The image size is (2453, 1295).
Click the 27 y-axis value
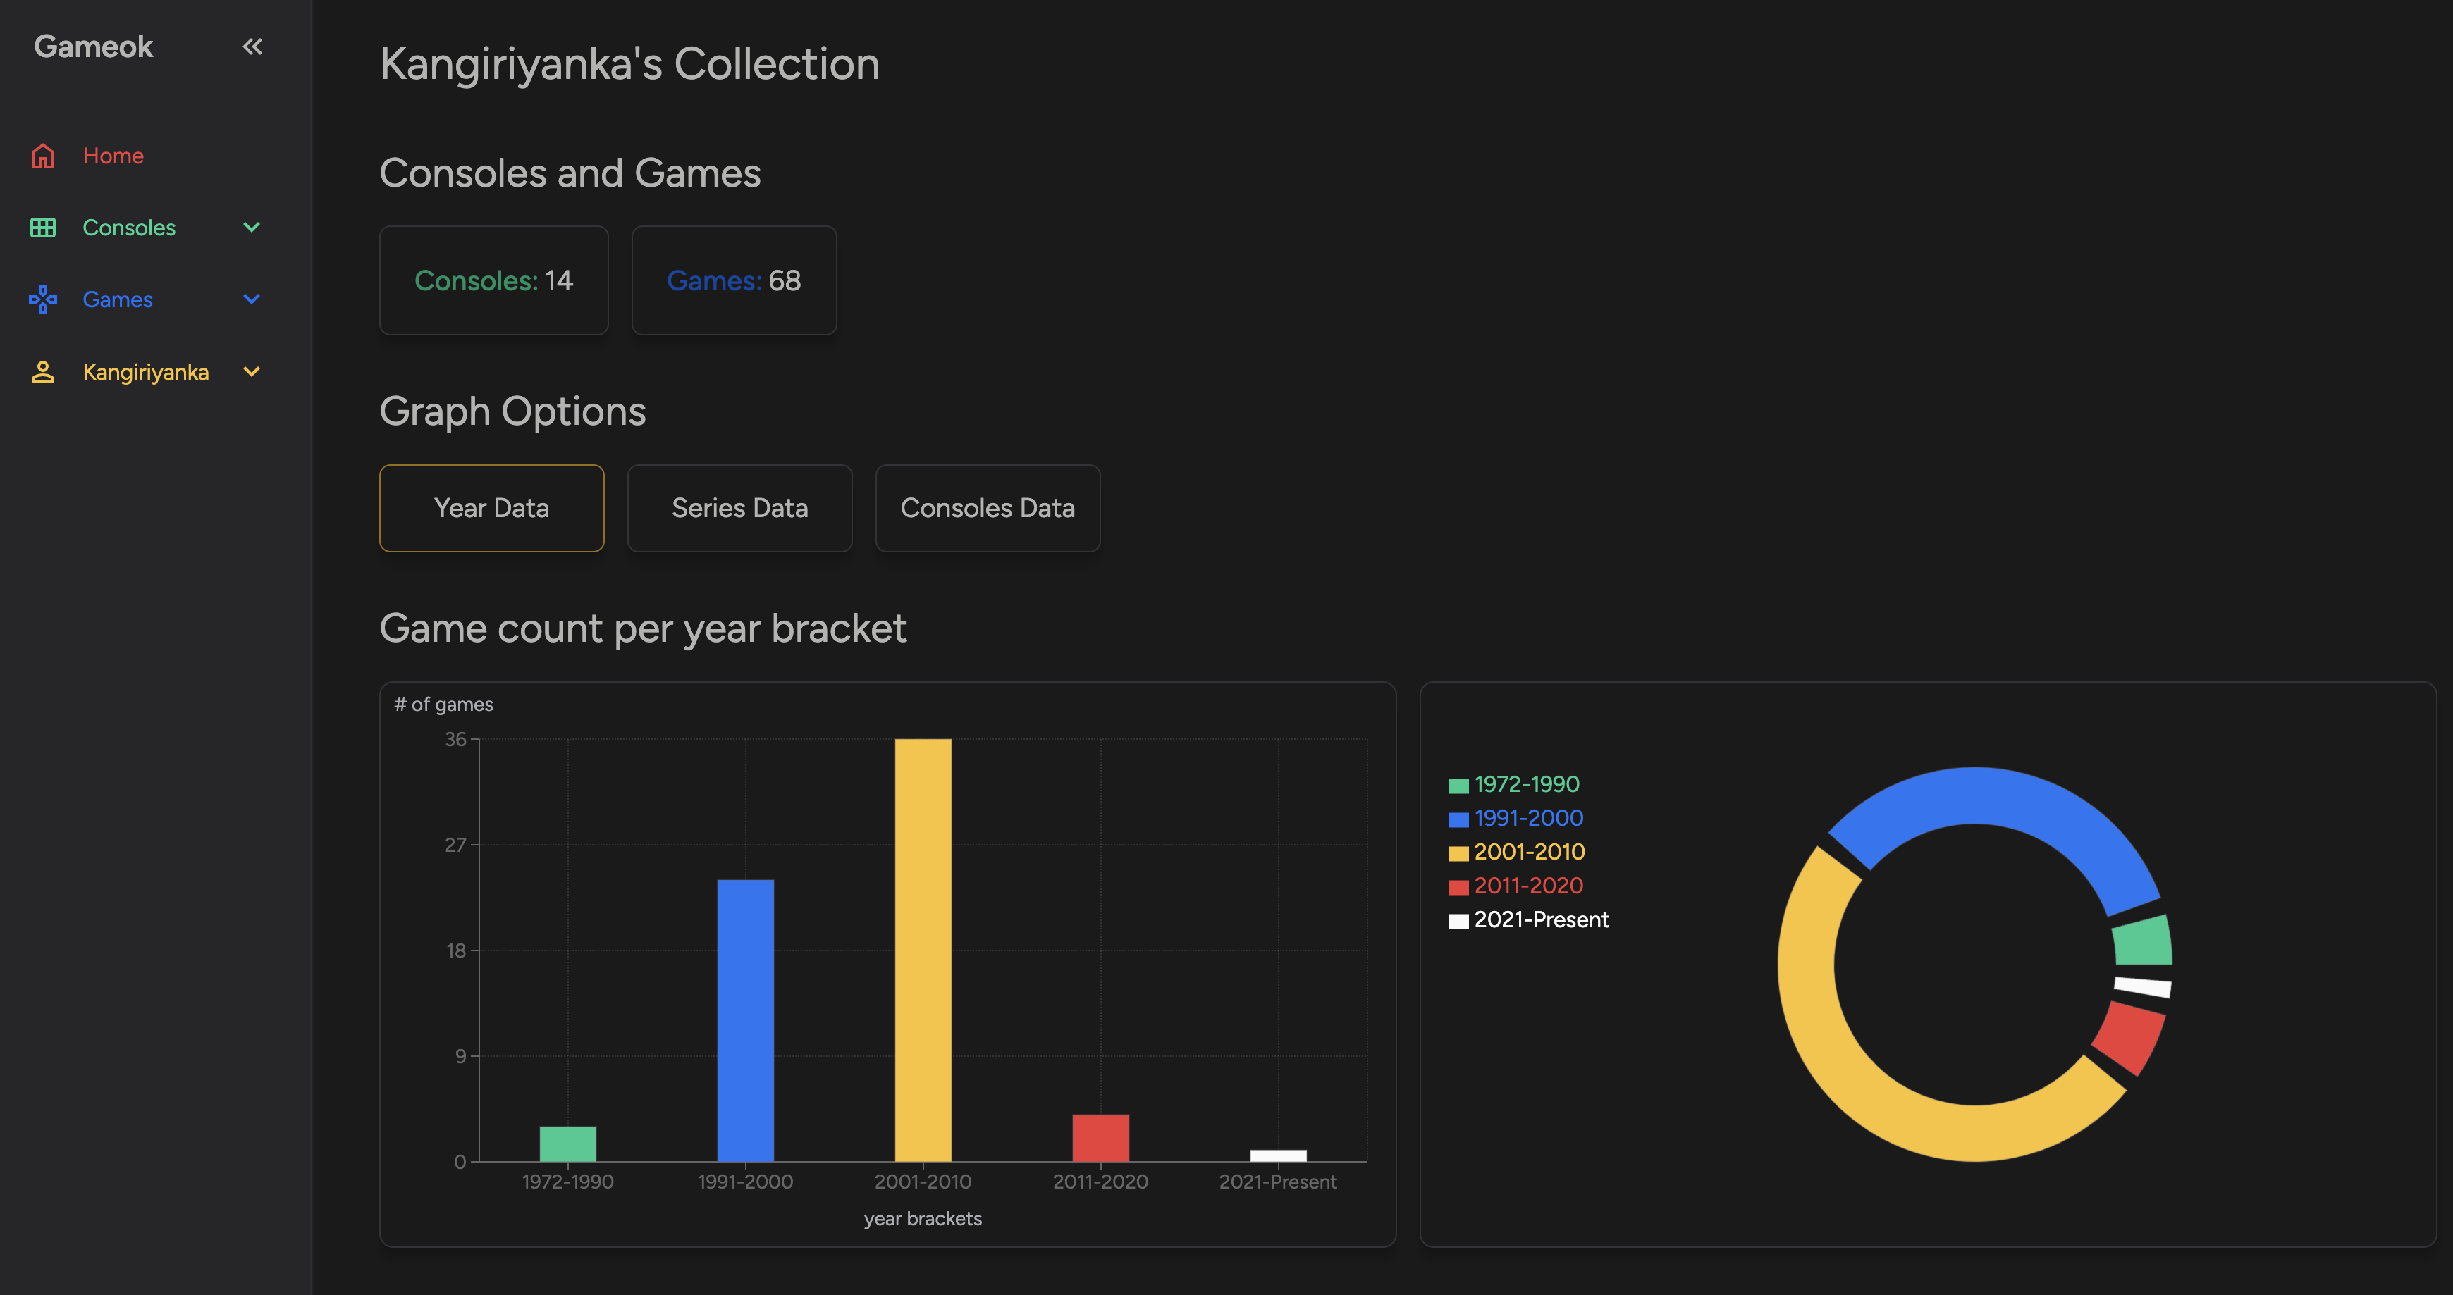456,845
